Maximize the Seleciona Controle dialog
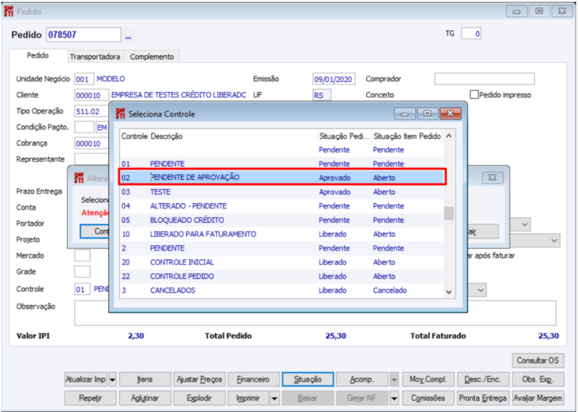This screenshot has width=578, height=412. coord(427,114)
